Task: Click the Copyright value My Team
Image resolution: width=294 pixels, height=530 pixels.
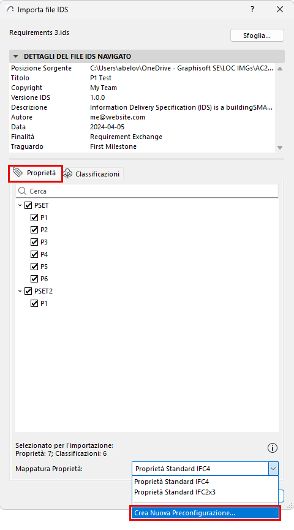Action: [x=104, y=88]
